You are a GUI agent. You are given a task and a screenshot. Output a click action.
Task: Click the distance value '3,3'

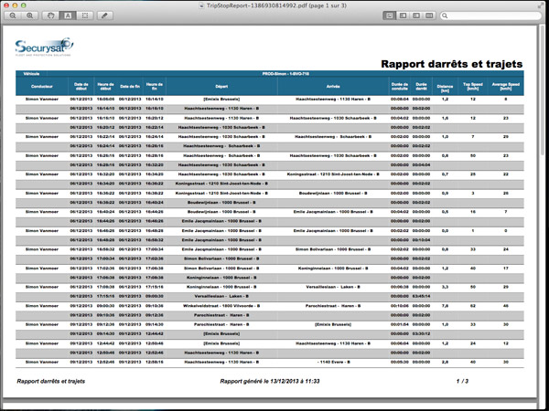click(x=445, y=287)
